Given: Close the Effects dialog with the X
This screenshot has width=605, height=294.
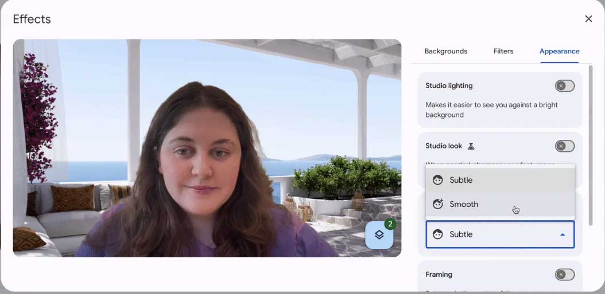Looking at the screenshot, I should pos(588,19).
